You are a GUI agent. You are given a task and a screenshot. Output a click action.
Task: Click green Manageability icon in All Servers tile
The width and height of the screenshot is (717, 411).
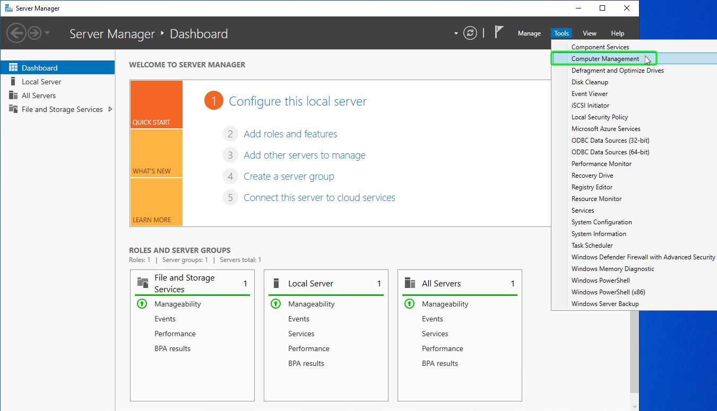(x=409, y=304)
